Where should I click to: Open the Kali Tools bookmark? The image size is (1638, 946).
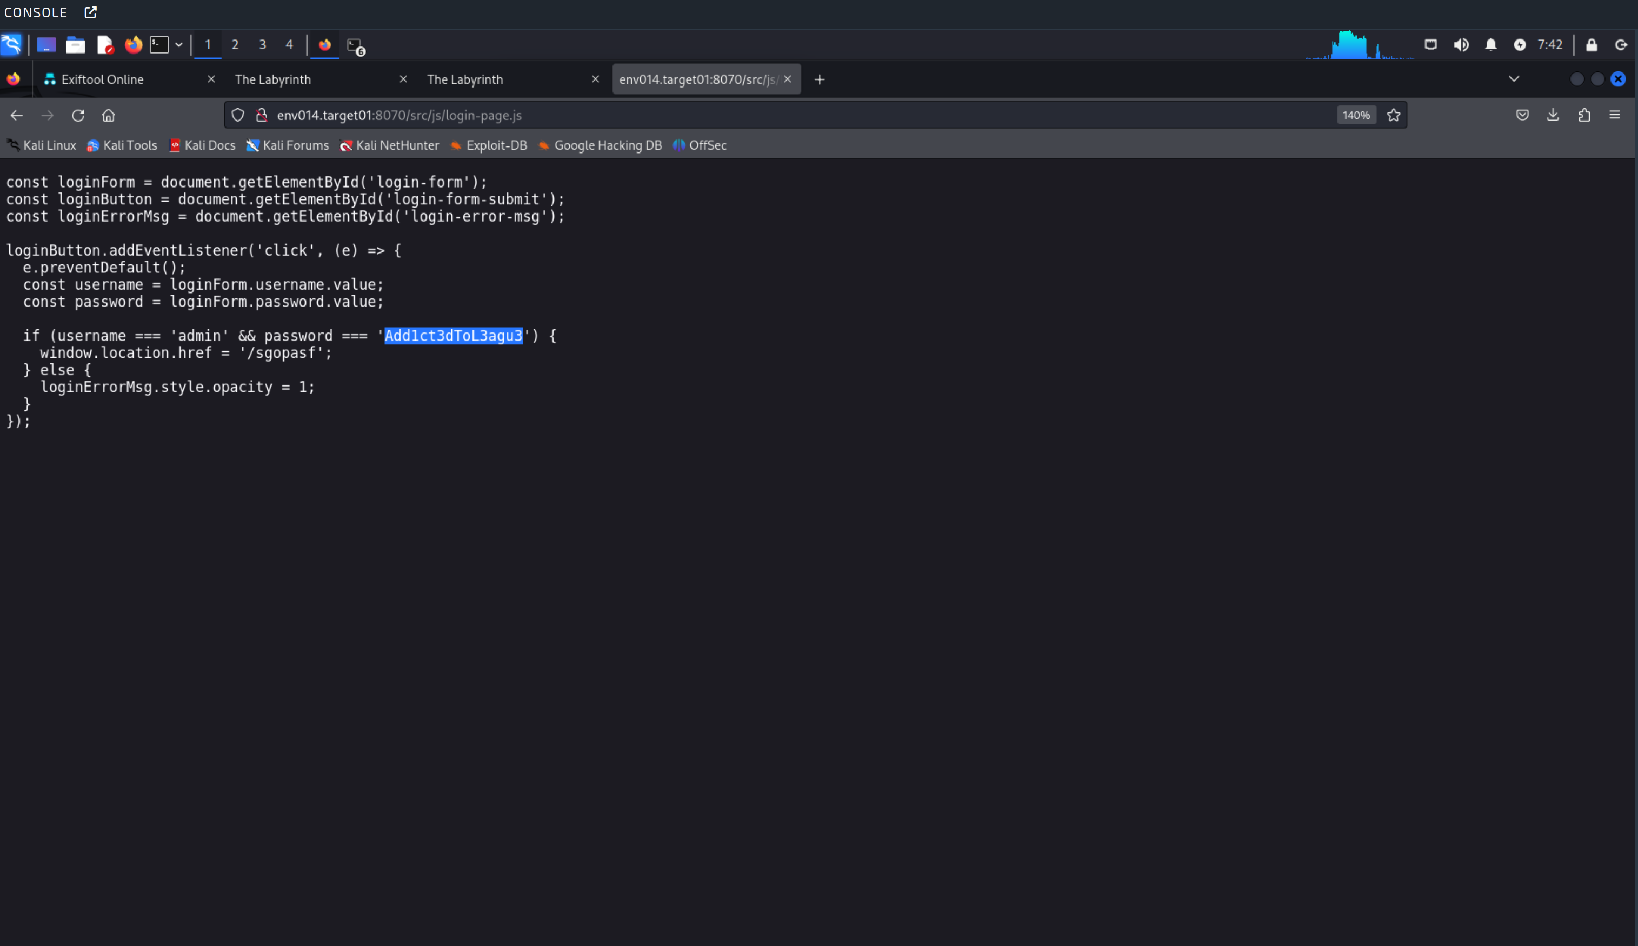[122, 145]
